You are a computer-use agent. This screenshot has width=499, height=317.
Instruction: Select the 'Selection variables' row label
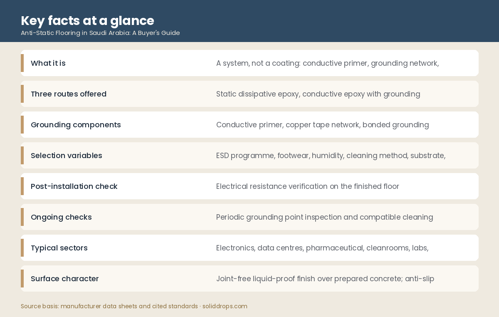[x=67, y=156]
